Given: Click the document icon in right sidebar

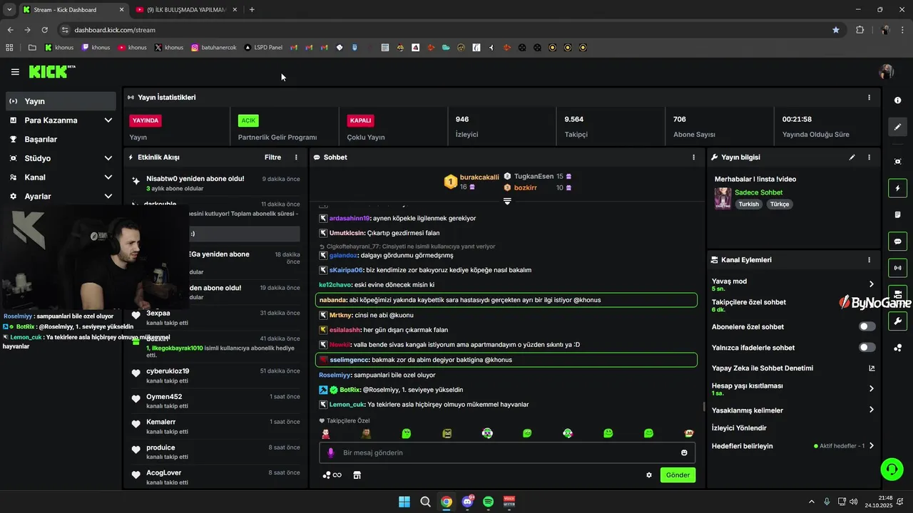Looking at the screenshot, I should [897, 215].
